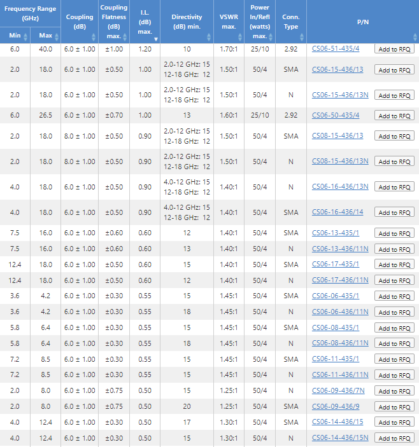Viewport: 419px width, 447px height.
Task: Open the CS08-15-436/13 part link
Action: tap(337, 135)
